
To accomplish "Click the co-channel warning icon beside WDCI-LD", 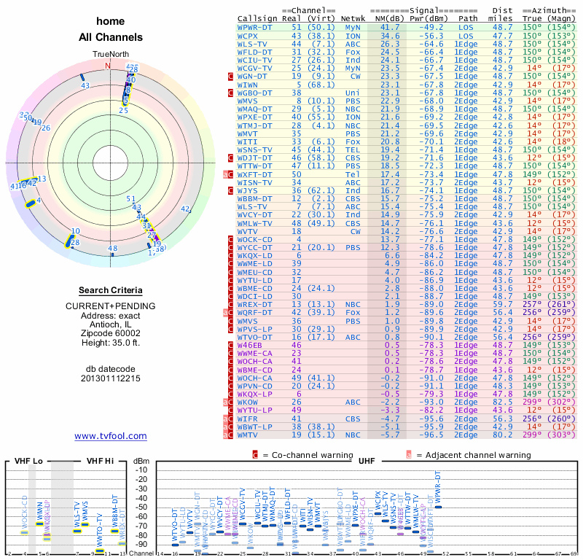I will (230, 297).
